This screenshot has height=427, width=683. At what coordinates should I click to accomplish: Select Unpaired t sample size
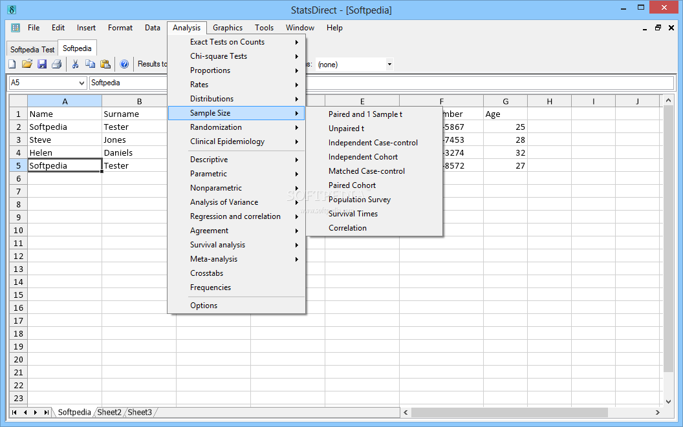[x=374, y=129]
